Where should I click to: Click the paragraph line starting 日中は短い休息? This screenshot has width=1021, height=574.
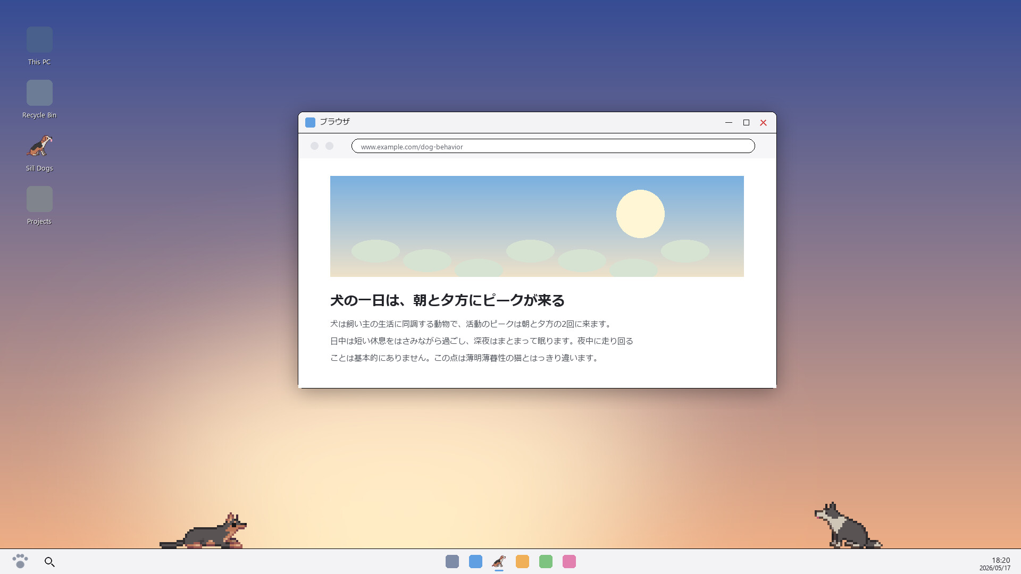482,341
